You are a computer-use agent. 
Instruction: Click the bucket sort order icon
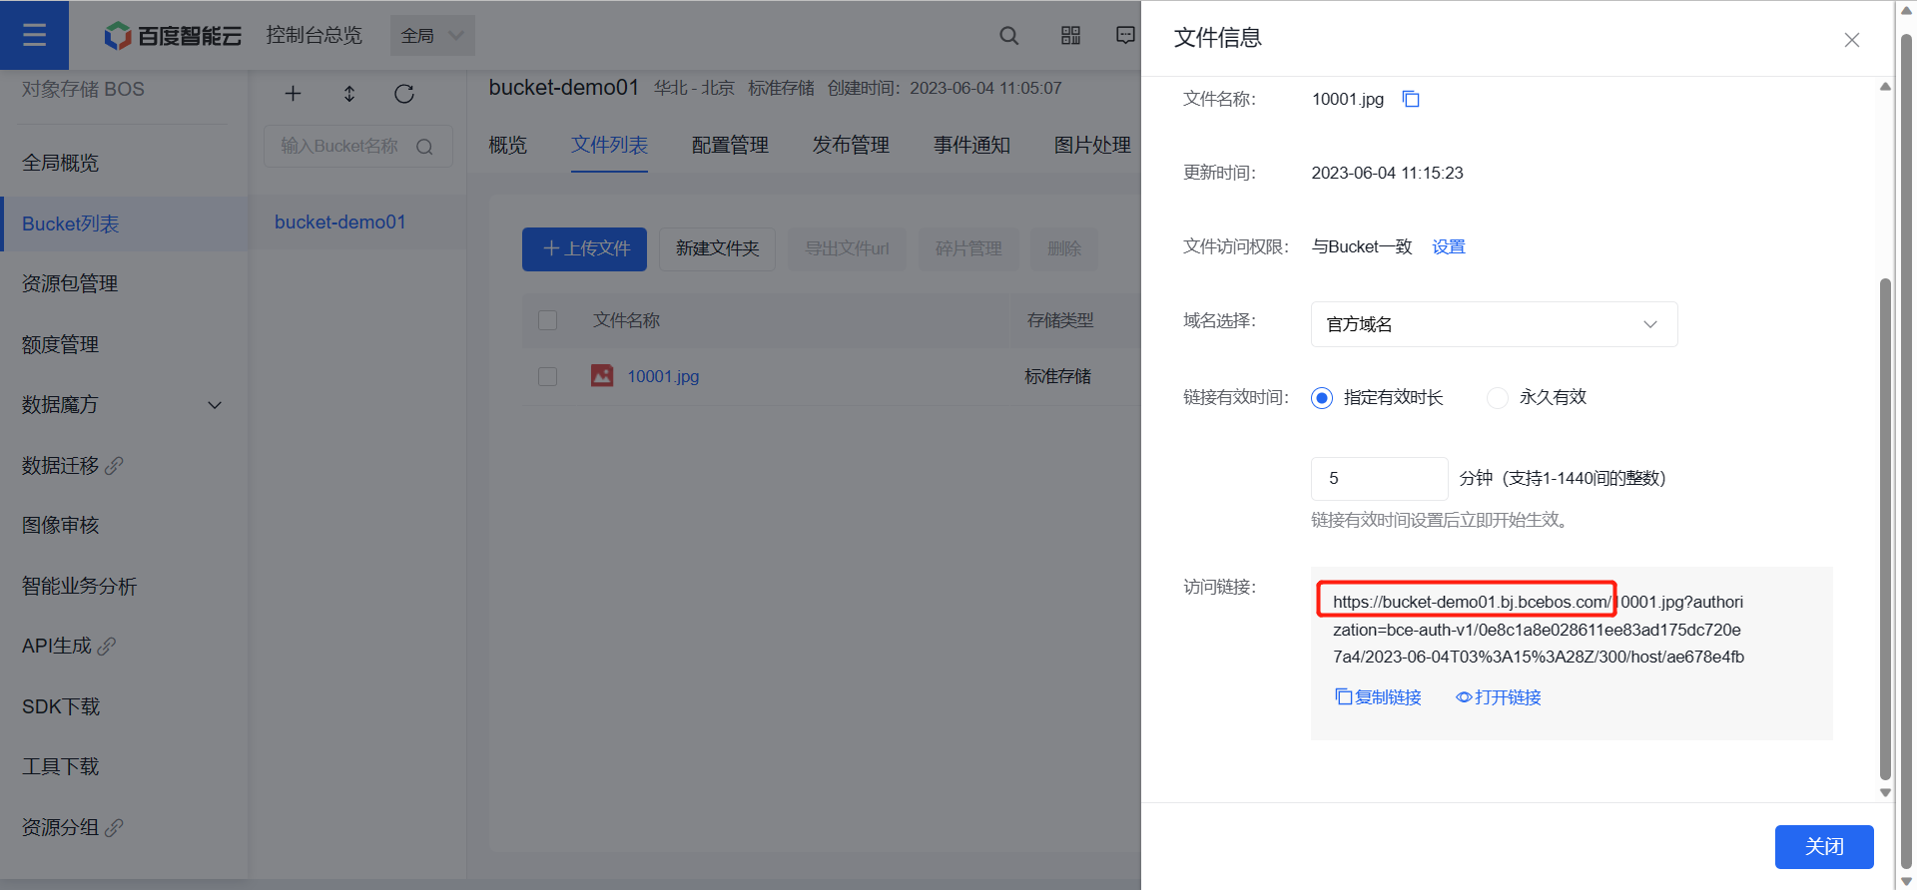point(349,94)
